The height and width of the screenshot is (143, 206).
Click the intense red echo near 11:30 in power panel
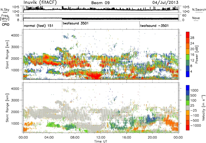pos(95,75)
